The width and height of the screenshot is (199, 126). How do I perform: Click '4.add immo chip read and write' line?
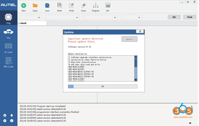coord(84,65)
